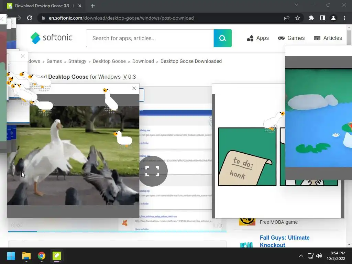Open the Apps menu on Softonic
This screenshot has height=264, width=352.
click(258, 38)
